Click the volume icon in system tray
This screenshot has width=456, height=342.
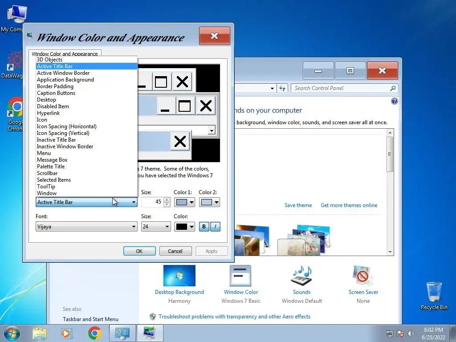(411, 334)
